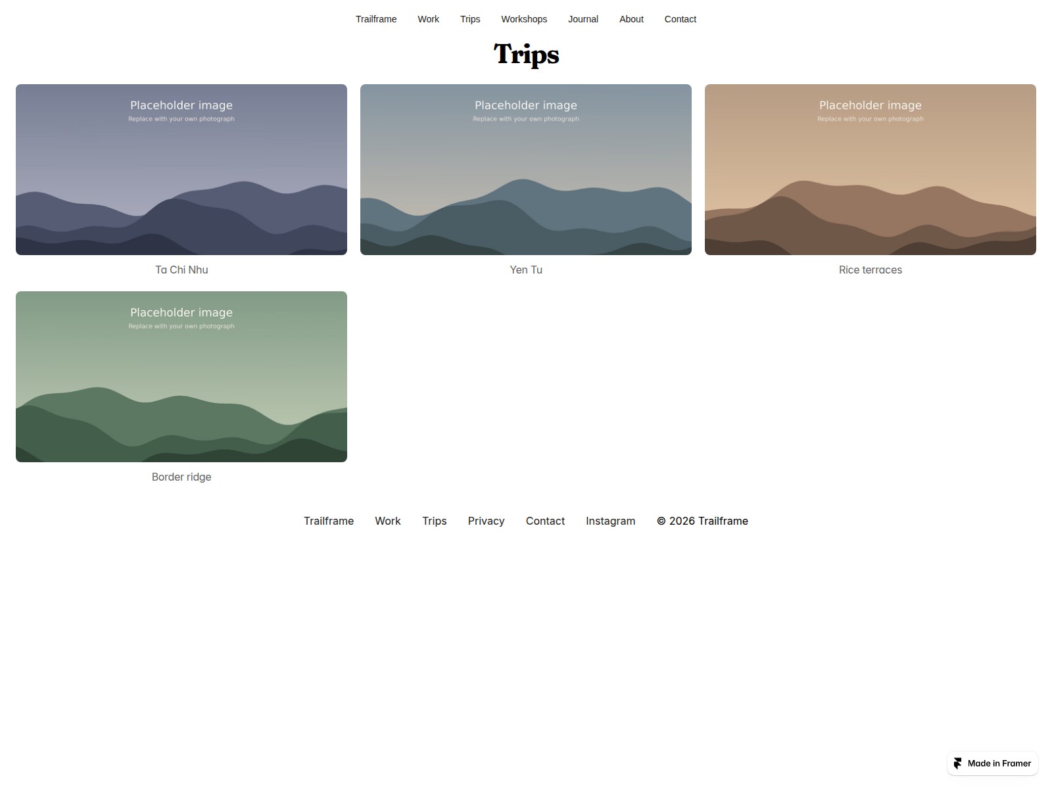The width and height of the screenshot is (1052, 789).
Task: Open the Border ridge trip thumbnail
Action: 181,377
